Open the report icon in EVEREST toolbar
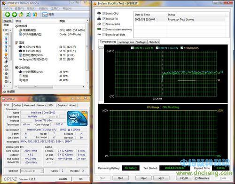The image size is (235, 184). 45,15
